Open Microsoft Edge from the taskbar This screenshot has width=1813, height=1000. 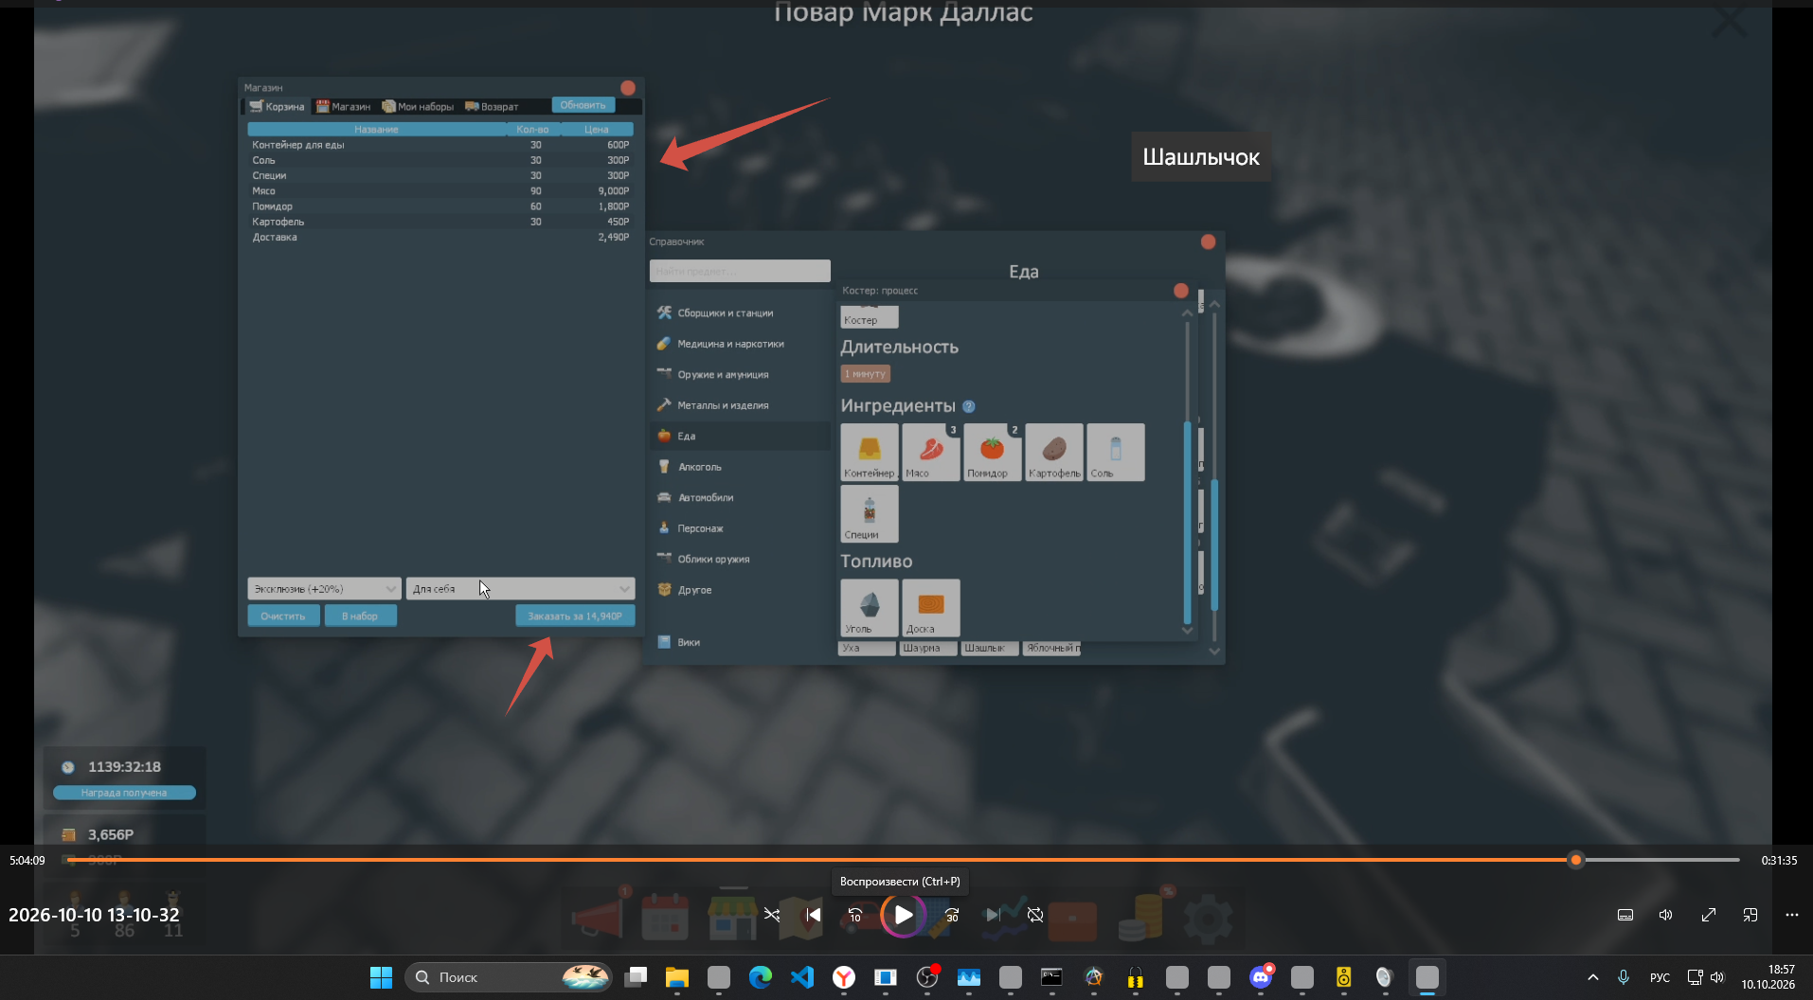point(761,977)
